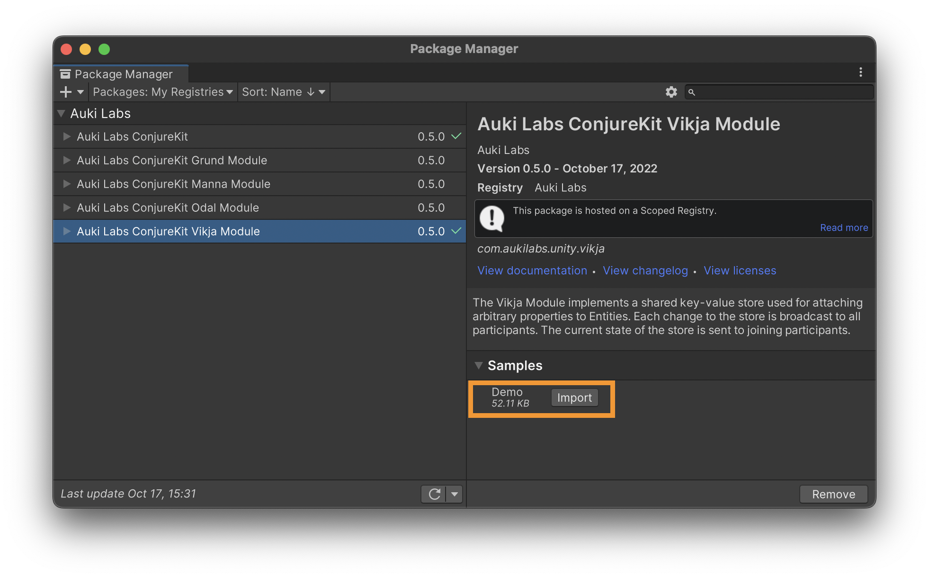
Task: Click the Registry Auki Labs value
Action: point(561,188)
